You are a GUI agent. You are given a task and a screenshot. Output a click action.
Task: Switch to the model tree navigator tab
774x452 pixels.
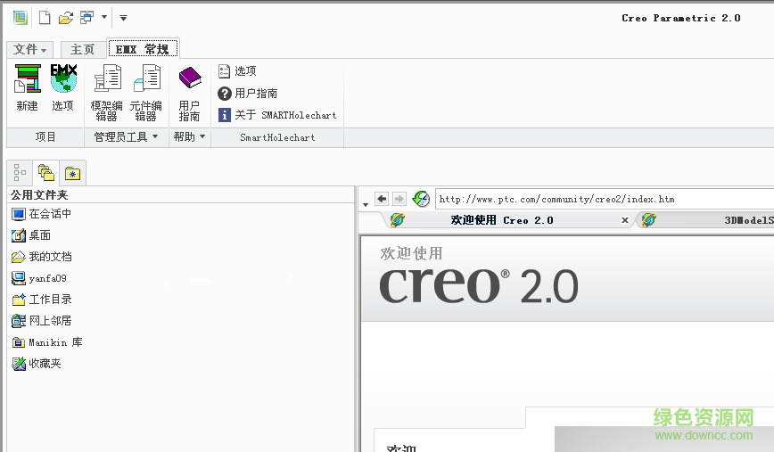(20, 173)
